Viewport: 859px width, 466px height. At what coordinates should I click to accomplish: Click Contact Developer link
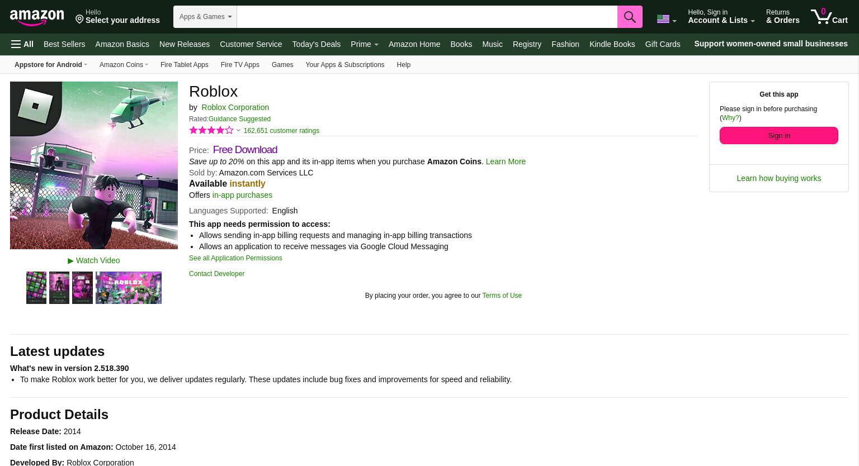click(216, 274)
